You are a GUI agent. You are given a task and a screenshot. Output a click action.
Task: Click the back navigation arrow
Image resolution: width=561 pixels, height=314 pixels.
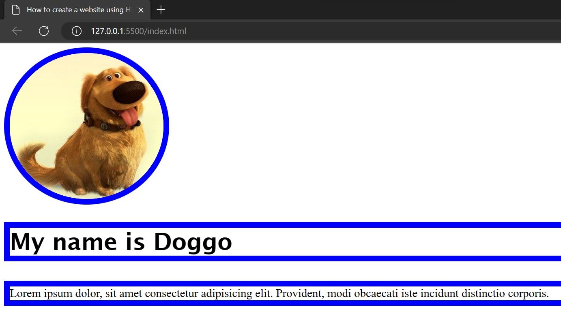pyautogui.click(x=16, y=31)
